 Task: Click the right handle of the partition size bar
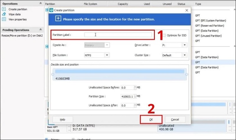(x=186, y=74)
